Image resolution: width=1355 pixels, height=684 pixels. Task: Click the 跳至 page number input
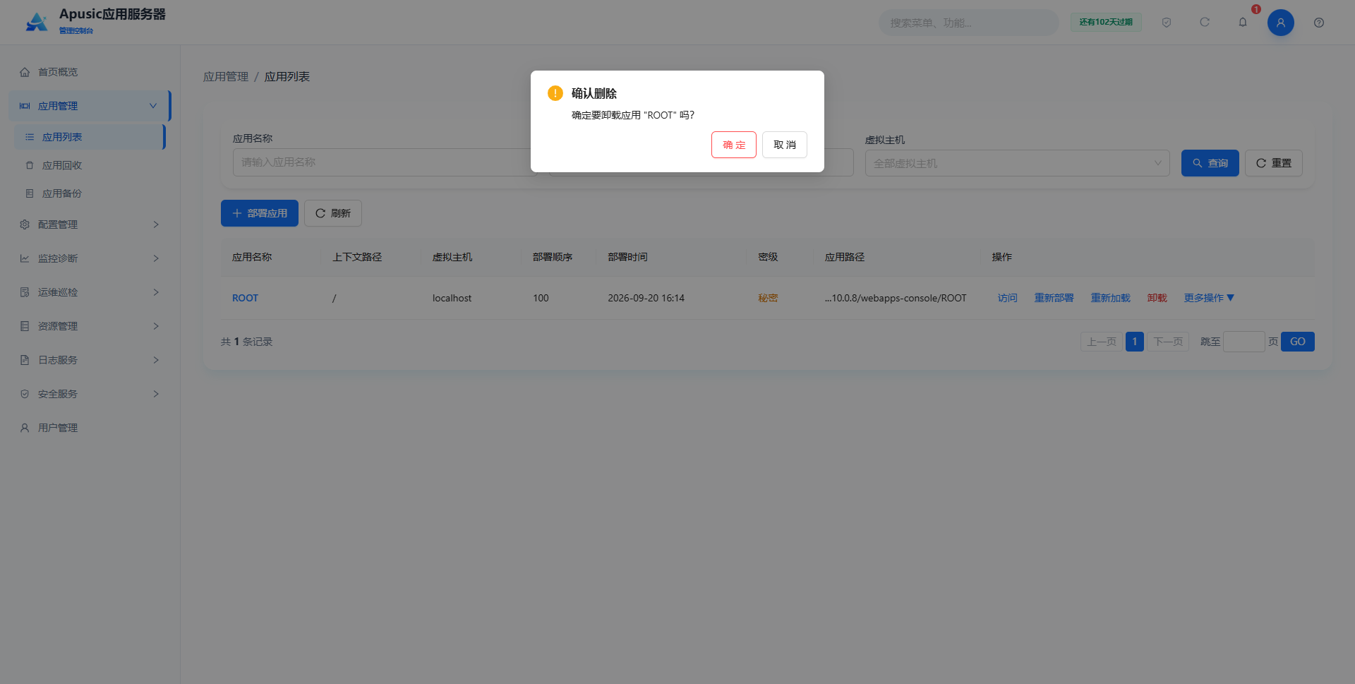point(1243,342)
